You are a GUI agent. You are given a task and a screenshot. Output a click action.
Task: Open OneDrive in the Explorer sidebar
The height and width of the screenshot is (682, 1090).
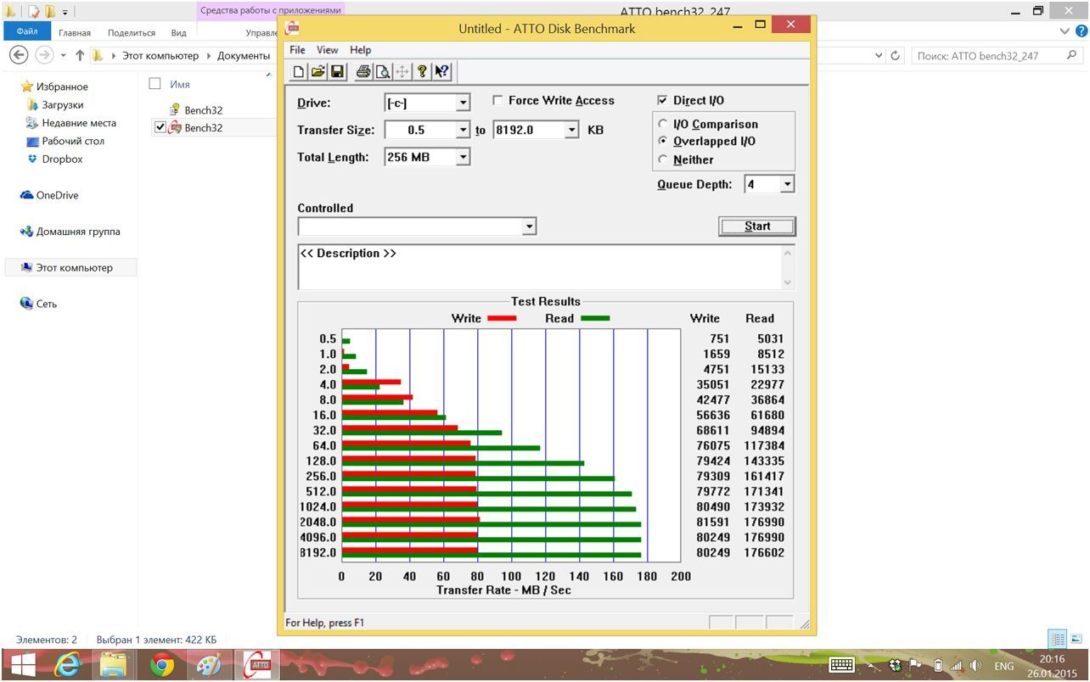point(56,195)
